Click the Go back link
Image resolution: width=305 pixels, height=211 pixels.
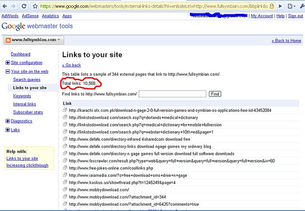pyautogui.click(x=72, y=65)
